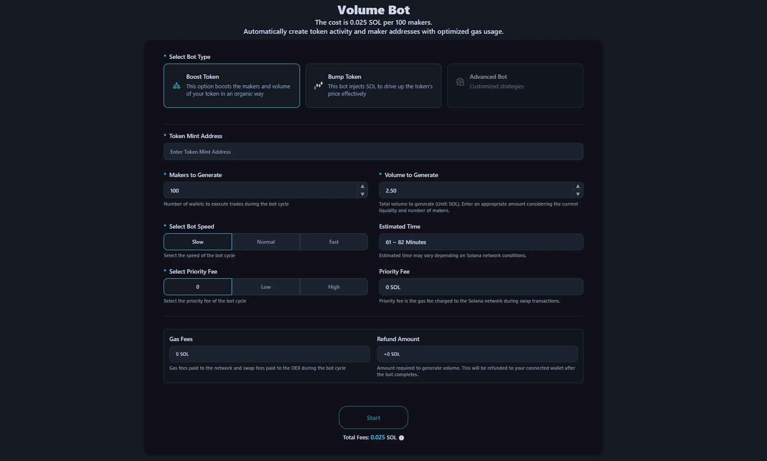Click the Advanced Bot gear icon
Screen dimensions: 767x461
point(460,82)
